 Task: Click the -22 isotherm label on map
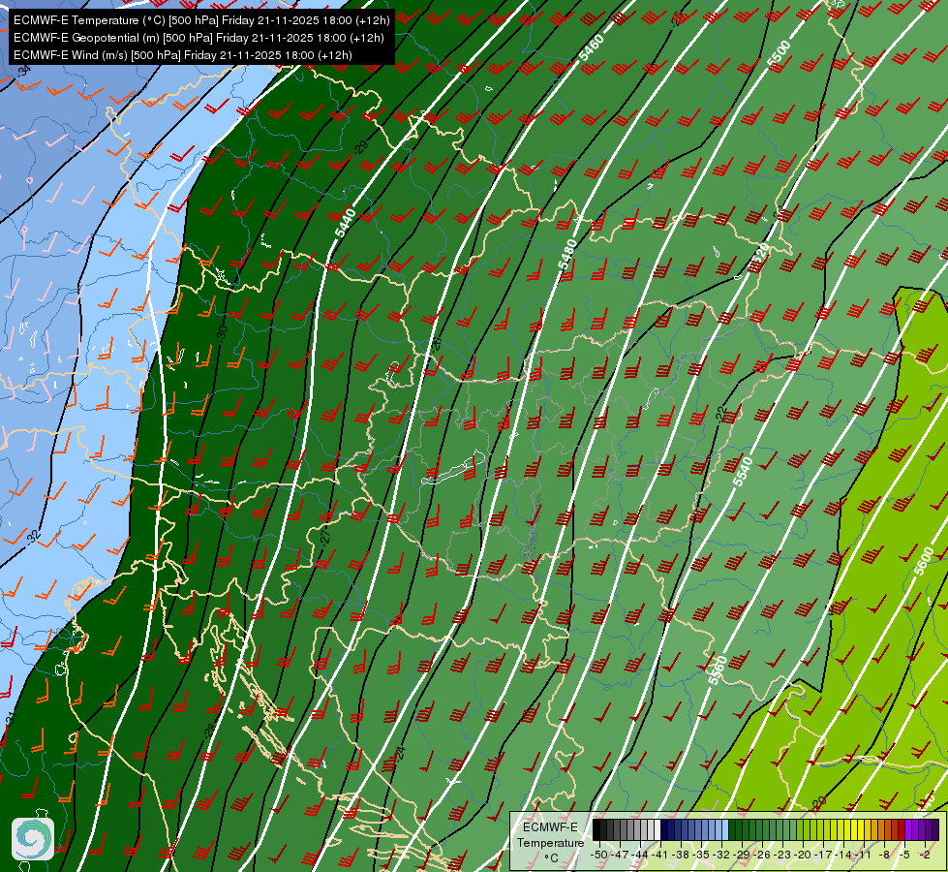[x=720, y=414]
